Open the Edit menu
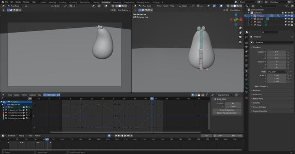The height and width of the screenshot is (154, 295). [12, 2]
